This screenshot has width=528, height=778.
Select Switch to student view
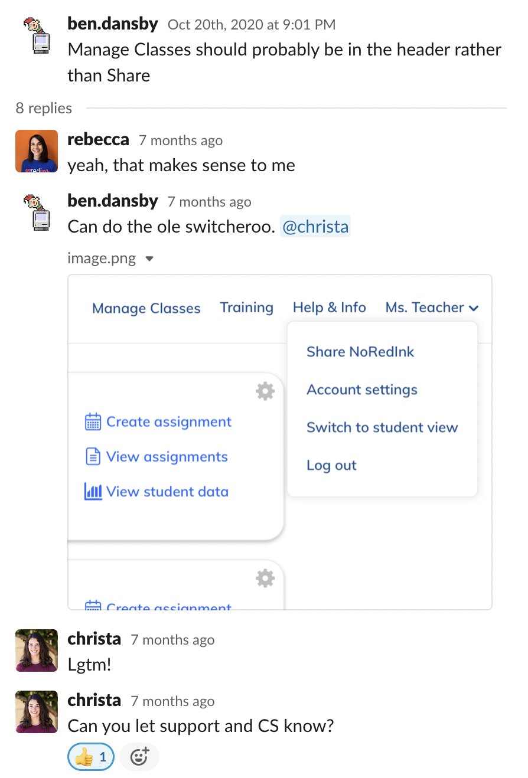(382, 427)
